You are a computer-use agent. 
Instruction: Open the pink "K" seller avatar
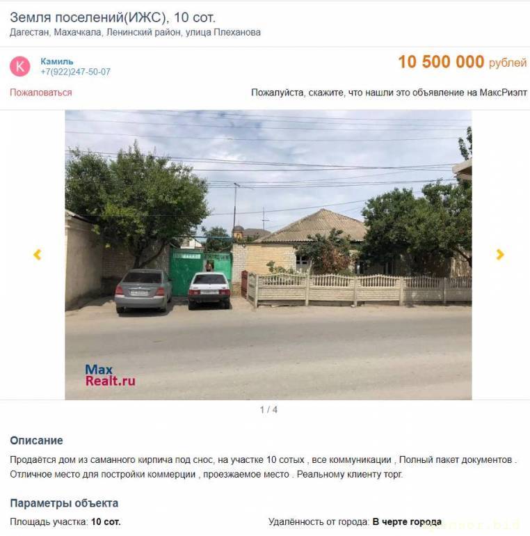click(x=19, y=66)
